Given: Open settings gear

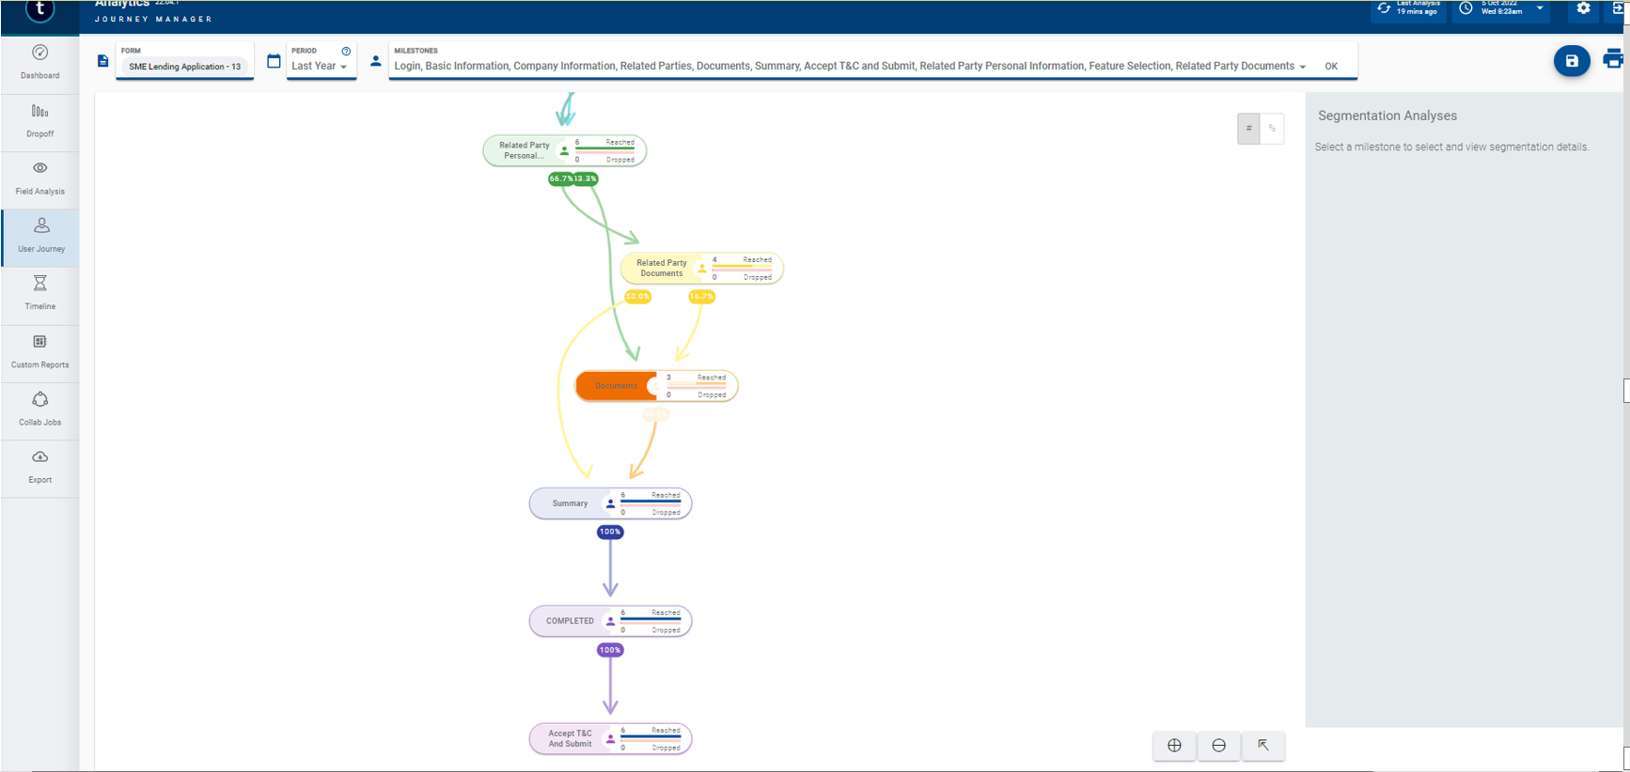Looking at the screenshot, I should (1584, 8).
